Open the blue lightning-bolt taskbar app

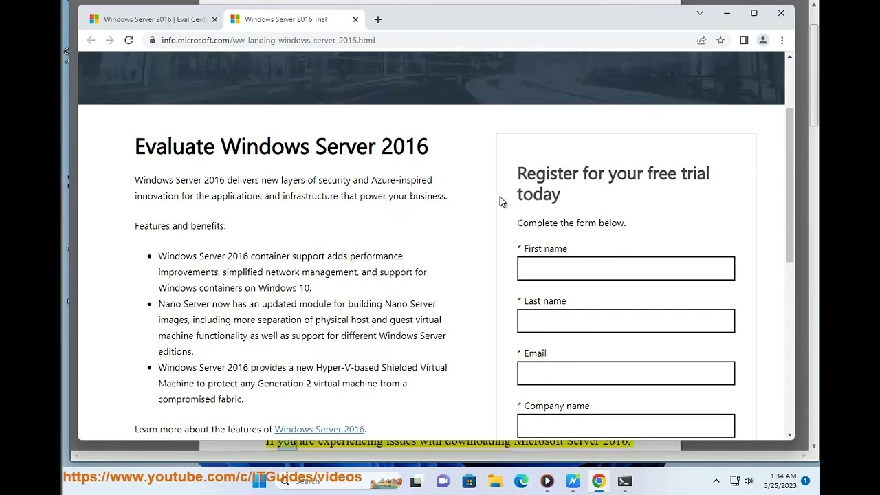pyautogui.click(x=573, y=481)
